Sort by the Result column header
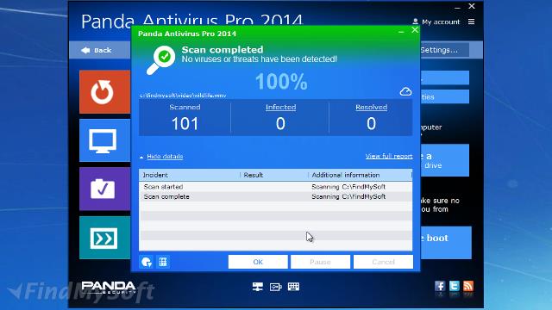This screenshot has height=310, width=552. coord(274,175)
